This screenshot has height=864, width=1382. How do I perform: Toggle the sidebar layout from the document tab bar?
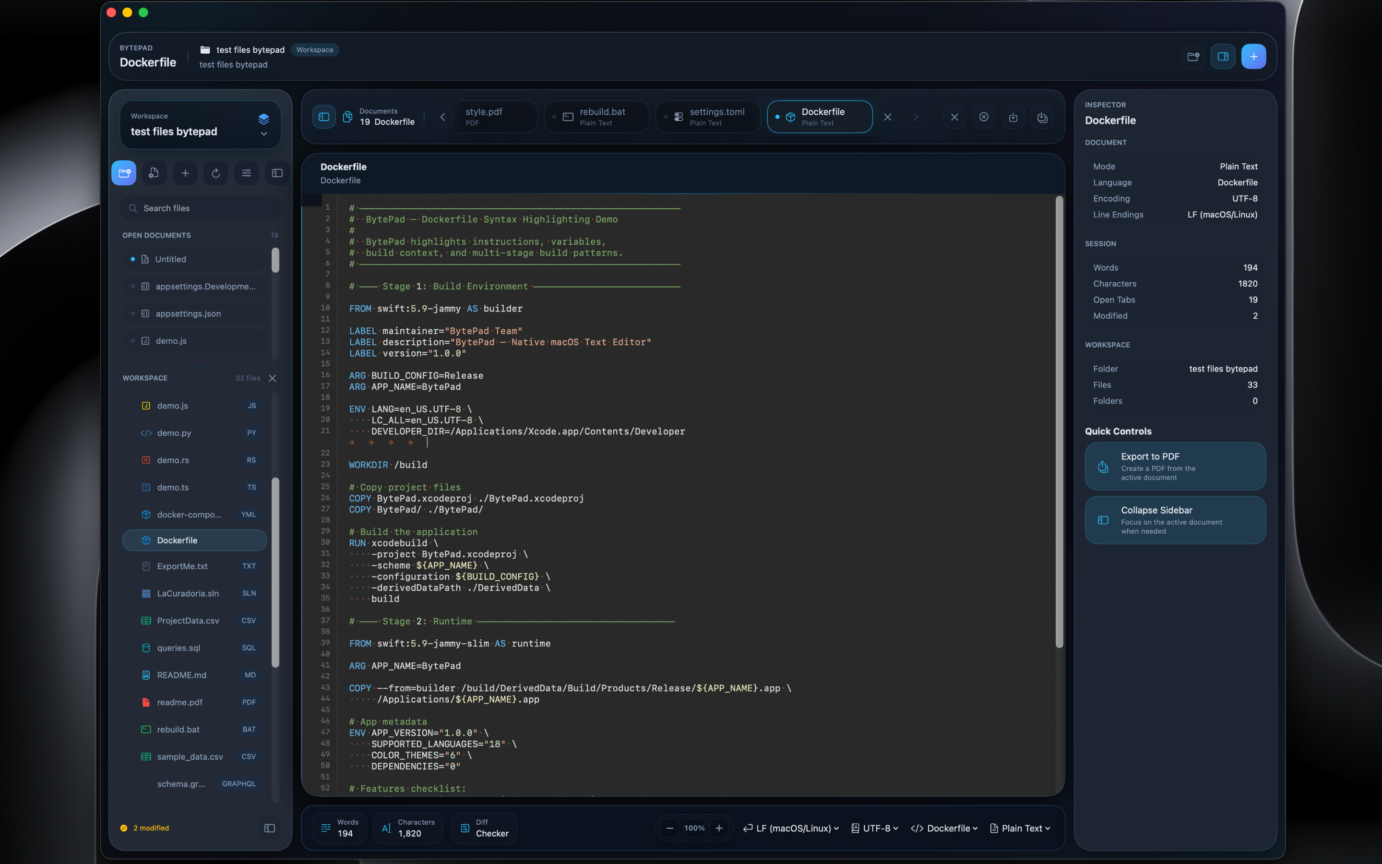coord(324,117)
